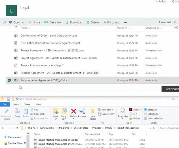Click the Properties icon in ribbon
Viewport: 179px width, 148px height.
tap(123, 111)
